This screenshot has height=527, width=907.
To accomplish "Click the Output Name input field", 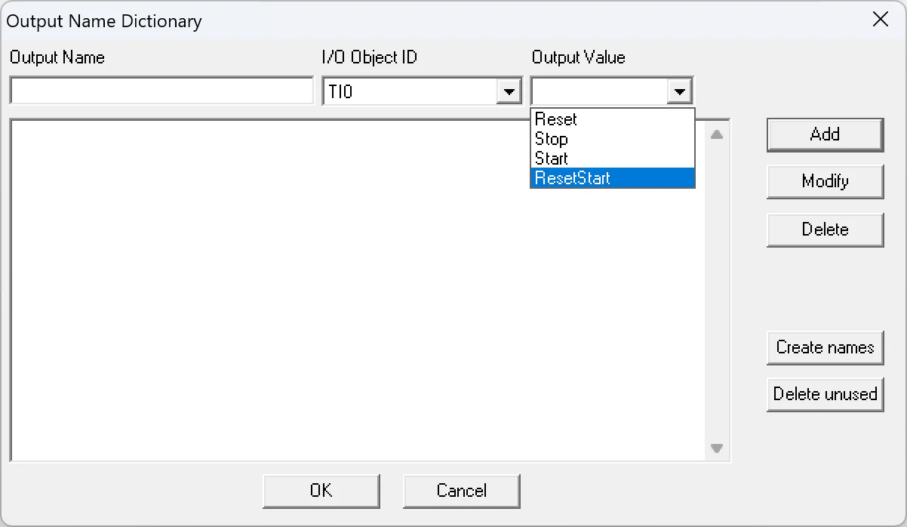I will tap(161, 90).
